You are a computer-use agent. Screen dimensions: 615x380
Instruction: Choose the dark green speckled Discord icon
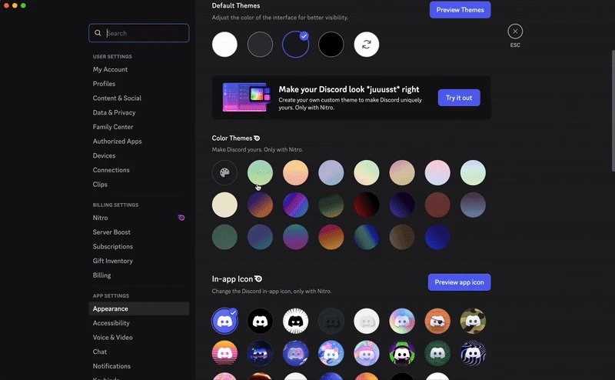click(437, 353)
